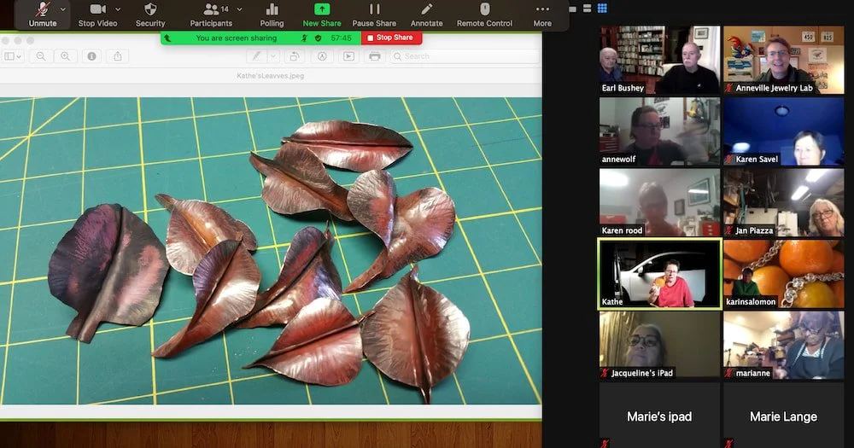Click the green arrow icon left of sharing status
This screenshot has width=854, height=448.
[x=167, y=38]
